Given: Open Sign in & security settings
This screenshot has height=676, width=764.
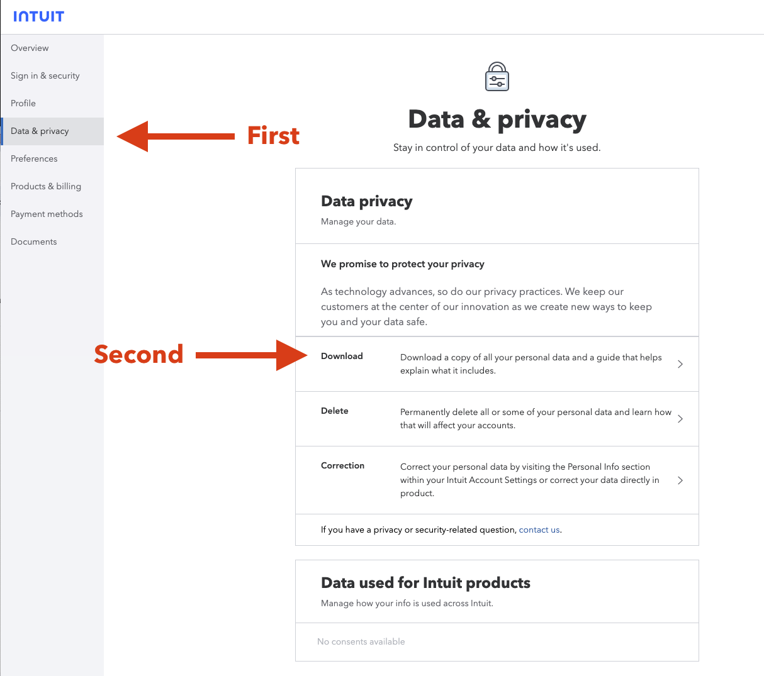Looking at the screenshot, I should point(45,75).
